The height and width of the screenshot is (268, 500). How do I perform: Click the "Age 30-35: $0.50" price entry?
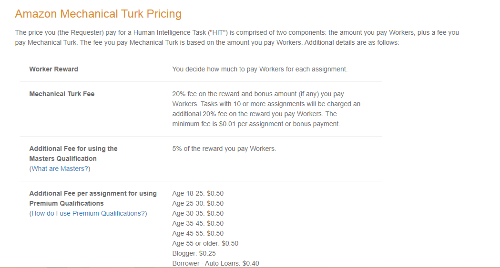pyautogui.click(x=198, y=213)
